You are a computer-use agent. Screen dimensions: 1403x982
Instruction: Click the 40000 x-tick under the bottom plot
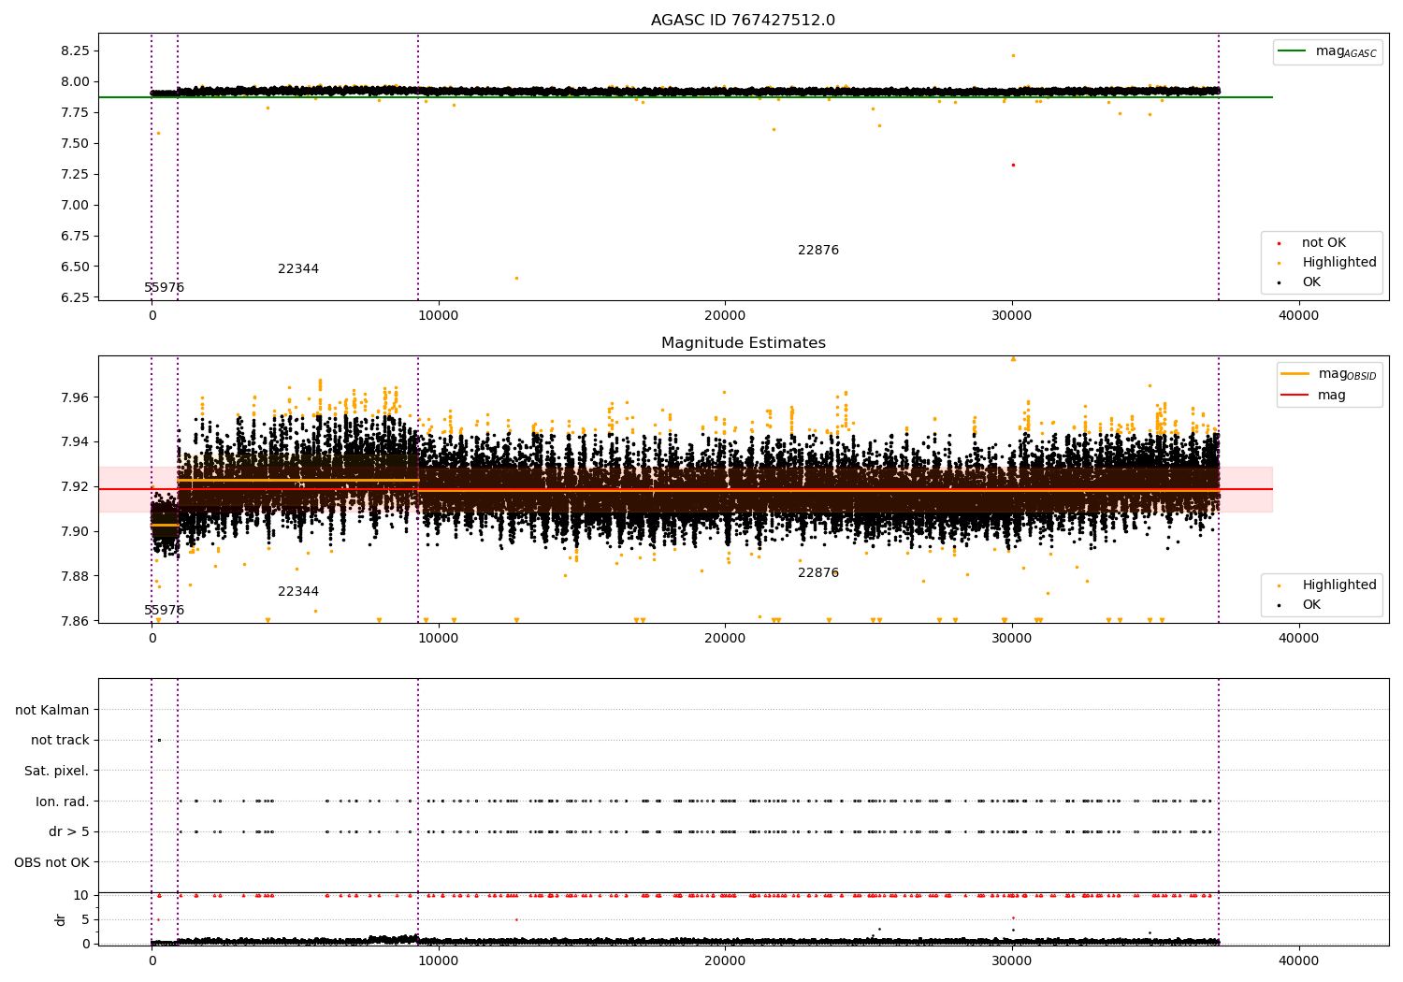(x=1299, y=961)
